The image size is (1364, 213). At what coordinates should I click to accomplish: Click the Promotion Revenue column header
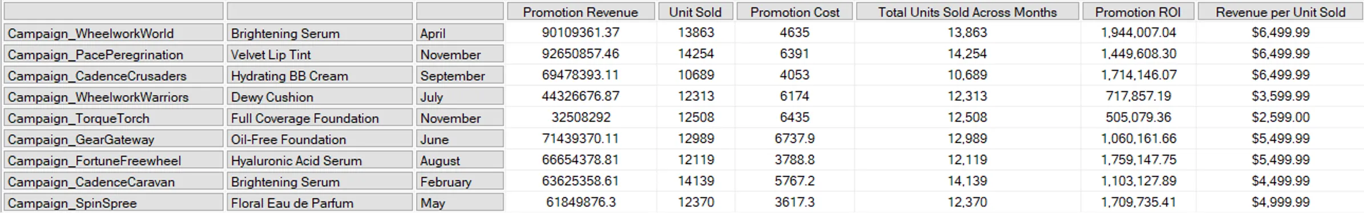point(580,12)
